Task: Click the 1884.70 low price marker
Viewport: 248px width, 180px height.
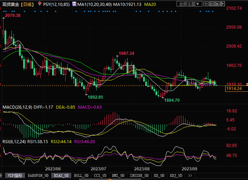Action: (x=172, y=100)
